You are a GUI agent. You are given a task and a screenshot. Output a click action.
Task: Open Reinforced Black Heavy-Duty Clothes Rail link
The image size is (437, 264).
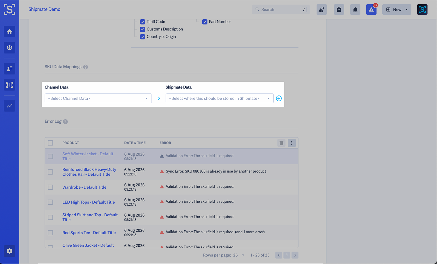[89, 172]
